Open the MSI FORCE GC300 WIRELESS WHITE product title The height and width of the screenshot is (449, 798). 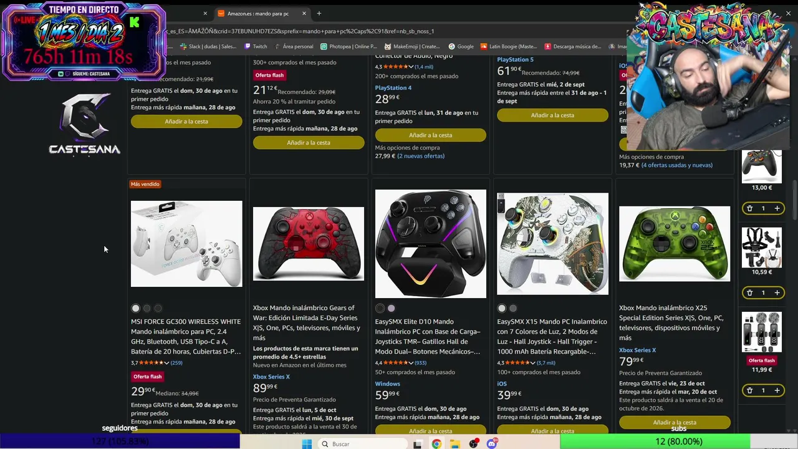pyautogui.click(x=186, y=337)
